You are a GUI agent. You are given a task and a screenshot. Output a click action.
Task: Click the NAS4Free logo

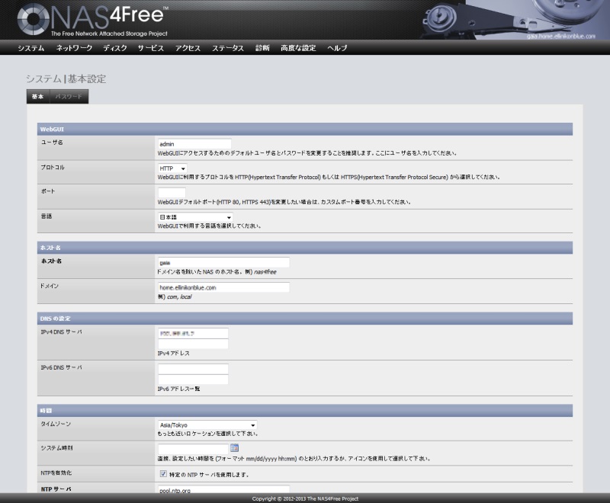point(92,20)
